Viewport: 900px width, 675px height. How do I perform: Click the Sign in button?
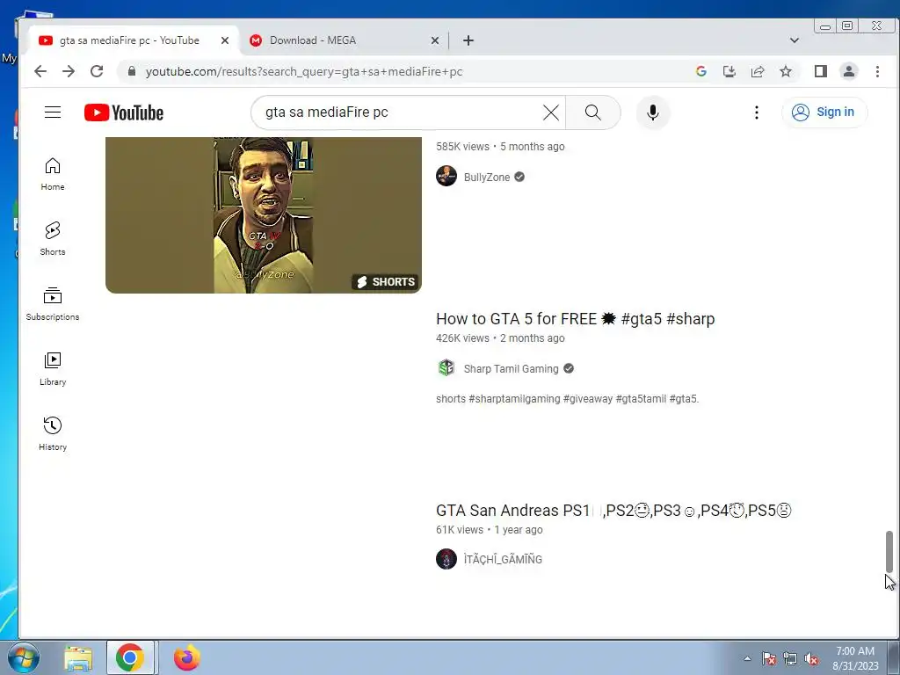[824, 112]
